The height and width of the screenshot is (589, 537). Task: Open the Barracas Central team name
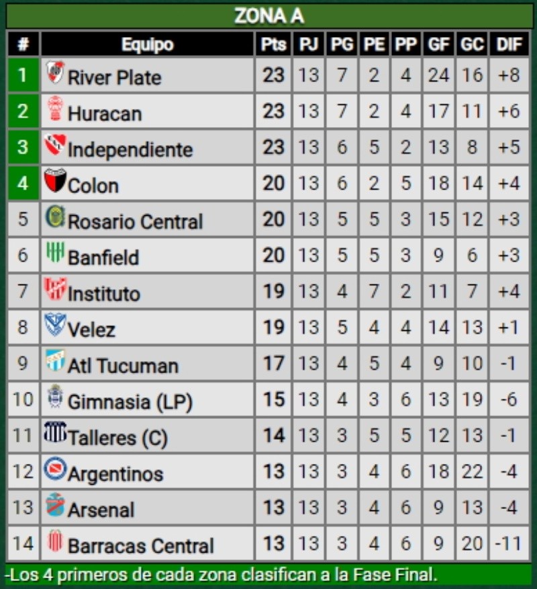pyautogui.click(x=140, y=547)
